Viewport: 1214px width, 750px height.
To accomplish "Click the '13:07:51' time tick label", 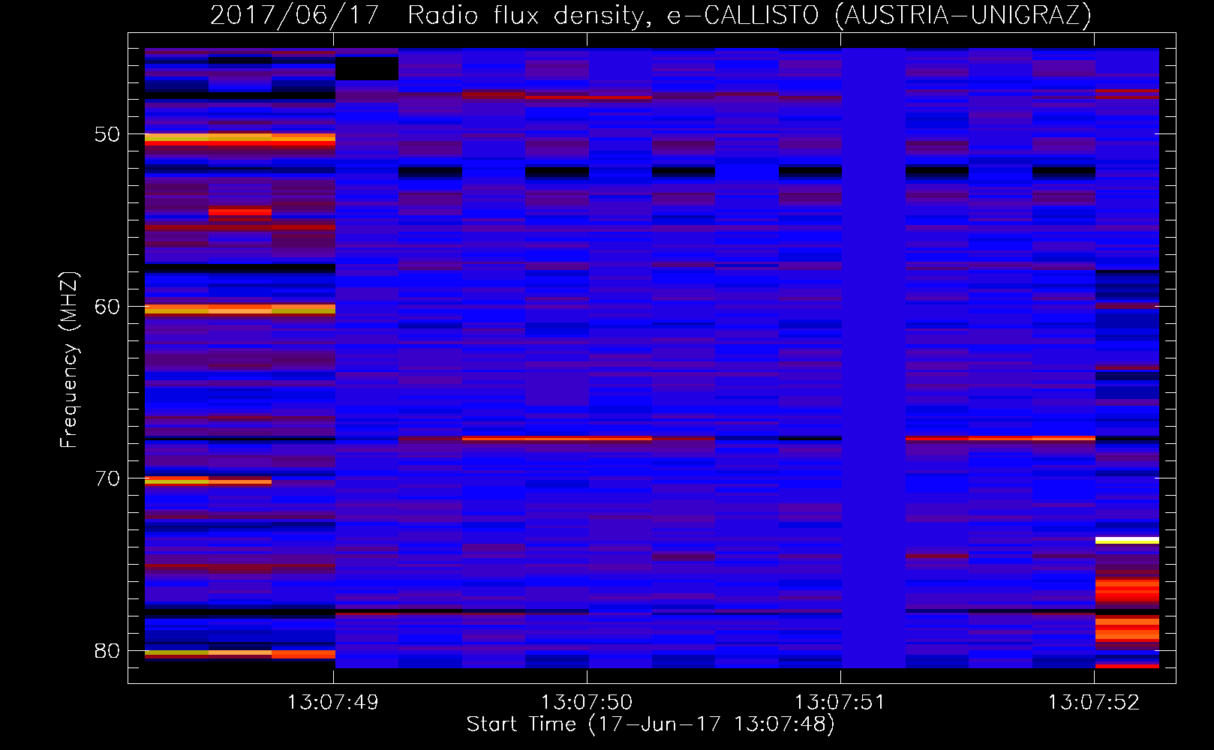I will [840, 702].
